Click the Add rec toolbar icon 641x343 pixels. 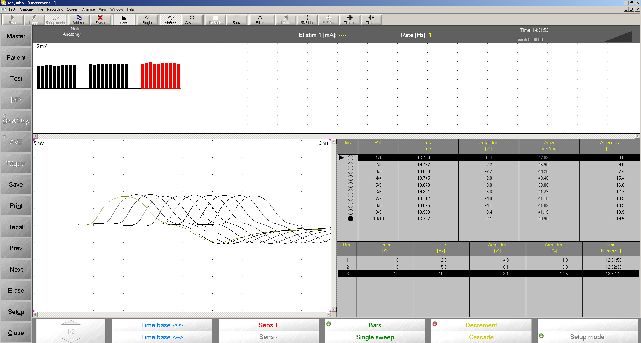[x=79, y=20]
